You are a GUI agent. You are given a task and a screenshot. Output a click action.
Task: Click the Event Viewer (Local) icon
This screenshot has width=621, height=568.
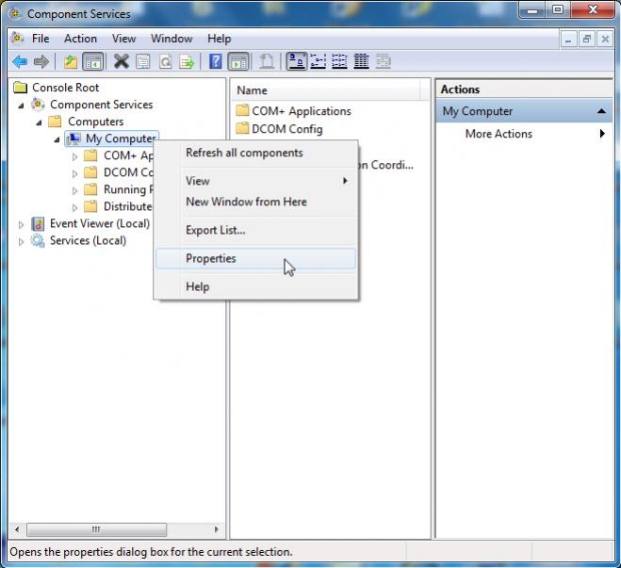click(38, 223)
